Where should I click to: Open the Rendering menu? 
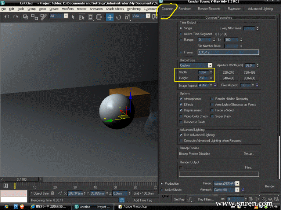coord(134,9)
